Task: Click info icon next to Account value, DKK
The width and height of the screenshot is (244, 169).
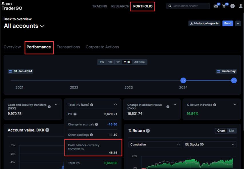Action: pyautogui.click(x=47, y=130)
